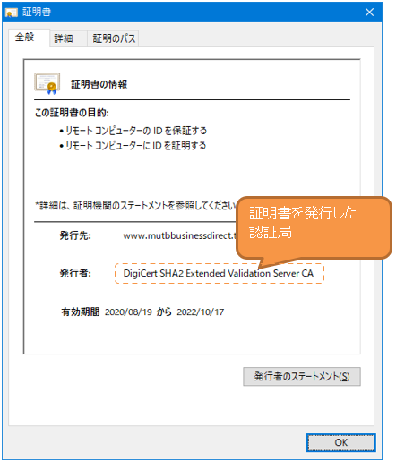396x461 pixels.
Task: Click the *詳細は、証明機関のステートメント note
Action: (136, 205)
